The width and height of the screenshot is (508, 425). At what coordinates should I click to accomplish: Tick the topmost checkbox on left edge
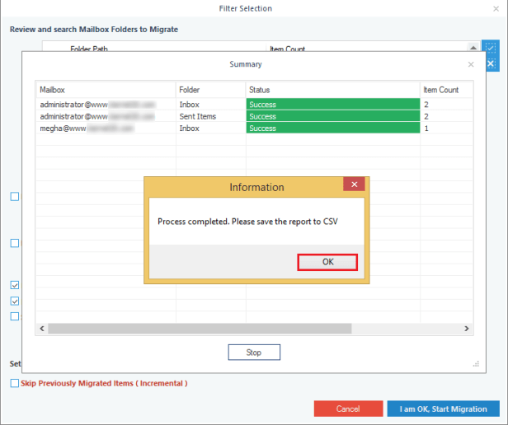15,196
